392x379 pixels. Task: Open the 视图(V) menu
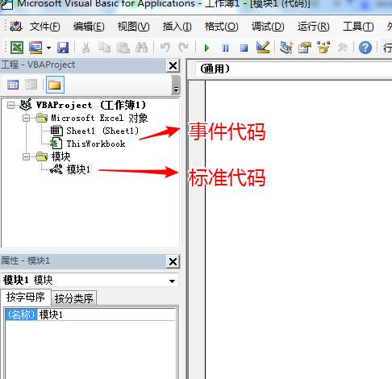(133, 27)
